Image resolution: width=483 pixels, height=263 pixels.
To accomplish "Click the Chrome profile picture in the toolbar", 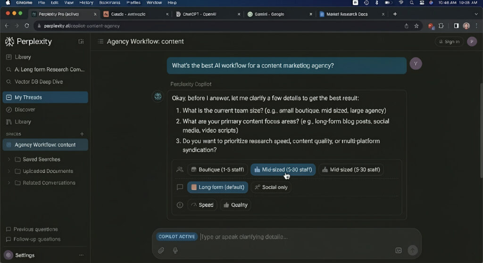I will 466,26.
